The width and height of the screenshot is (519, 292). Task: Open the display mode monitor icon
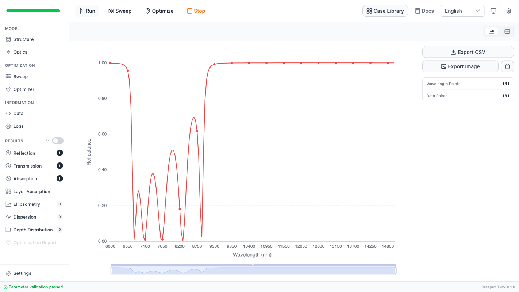(493, 11)
